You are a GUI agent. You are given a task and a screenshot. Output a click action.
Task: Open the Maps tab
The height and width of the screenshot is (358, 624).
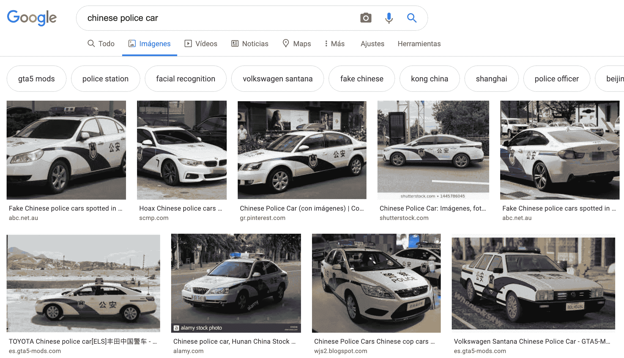(297, 43)
